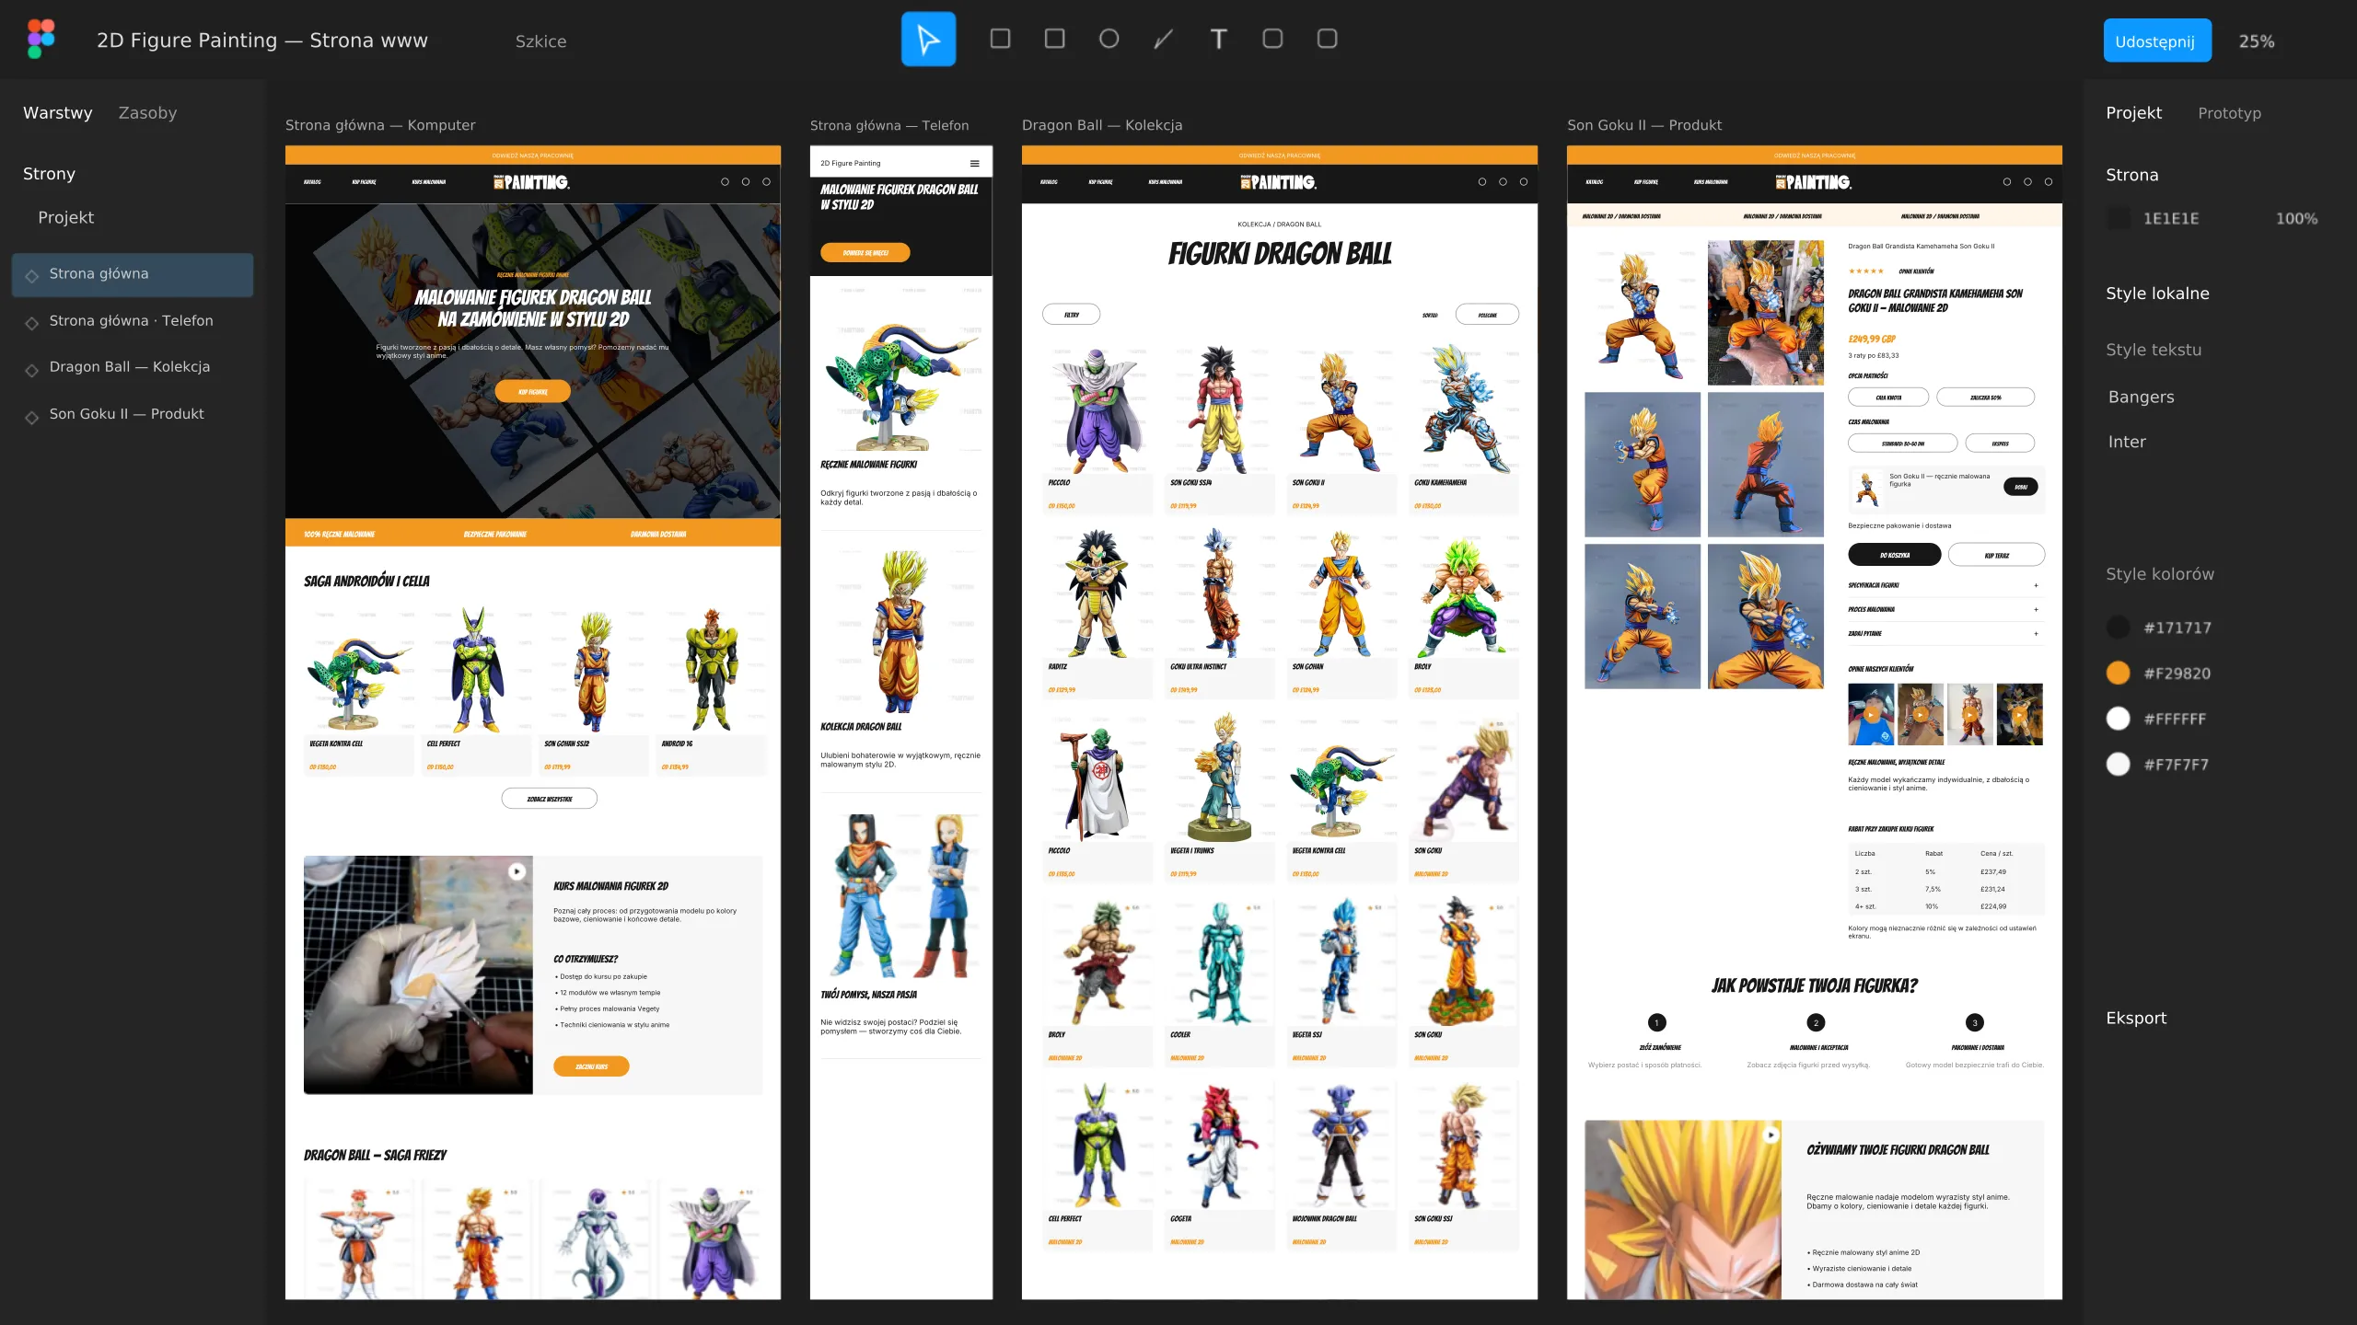Image resolution: width=2357 pixels, height=1325 pixels.
Task: Click the Zobacz wszystkie button on homepage frame
Action: (x=550, y=799)
